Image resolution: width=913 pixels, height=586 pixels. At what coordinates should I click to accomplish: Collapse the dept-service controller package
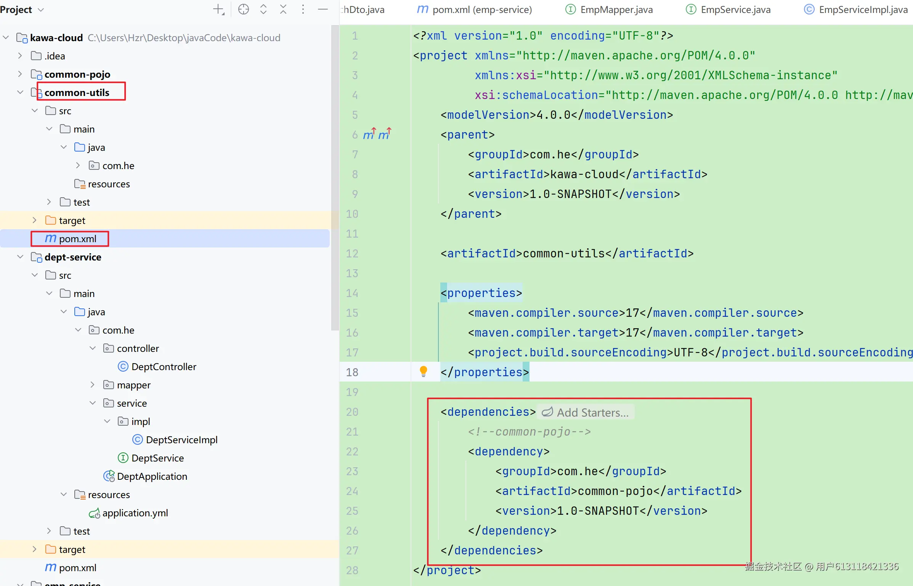click(x=93, y=348)
